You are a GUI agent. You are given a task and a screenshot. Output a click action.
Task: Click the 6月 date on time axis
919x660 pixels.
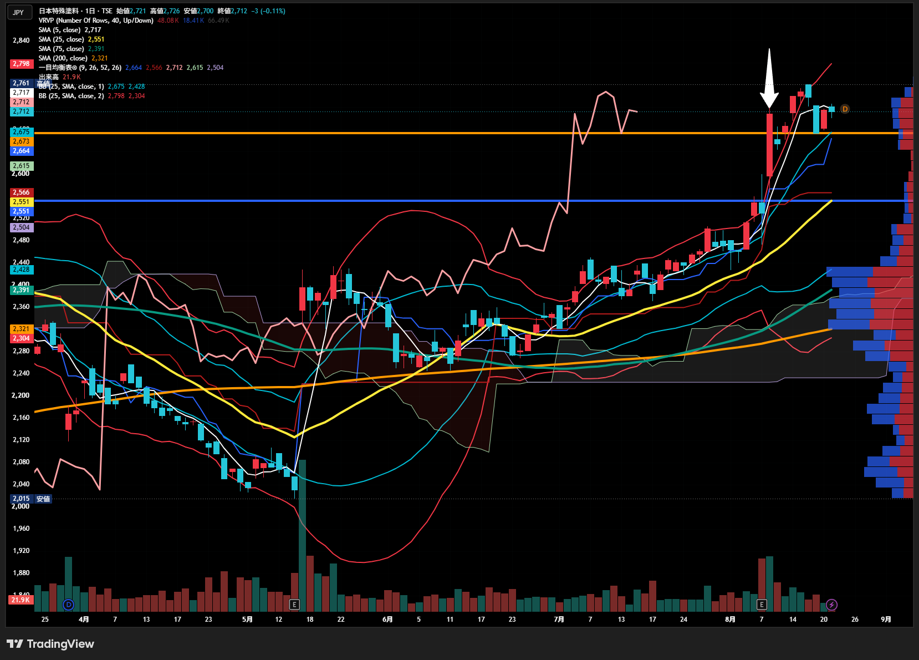click(x=387, y=620)
